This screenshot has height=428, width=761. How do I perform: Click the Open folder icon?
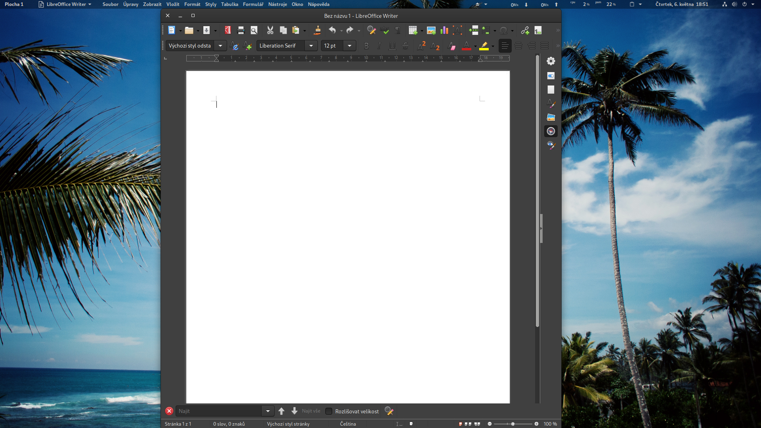[x=189, y=30]
